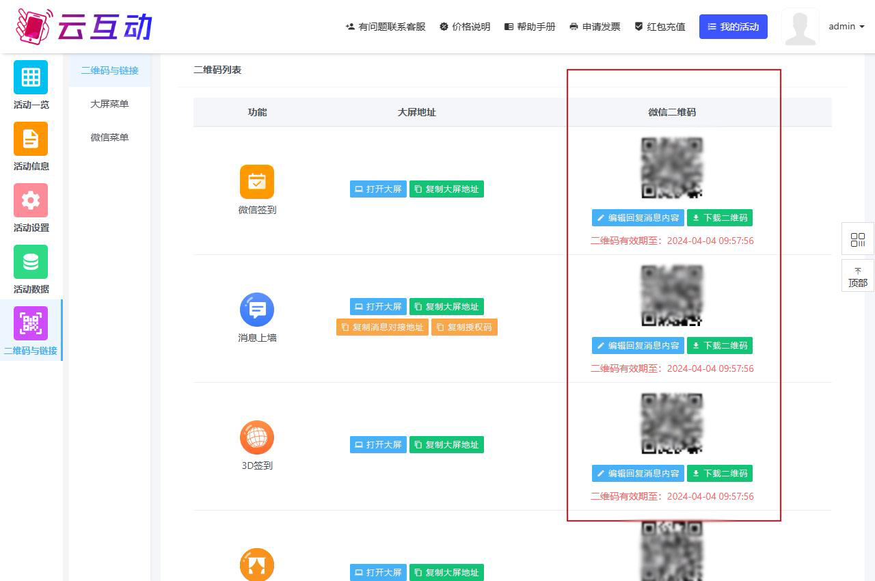
Task: Click 打开大屏 for 微信签到
Action: tap(378, 189)
